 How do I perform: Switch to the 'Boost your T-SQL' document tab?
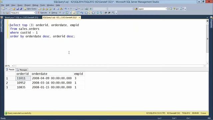pos(21,17)
